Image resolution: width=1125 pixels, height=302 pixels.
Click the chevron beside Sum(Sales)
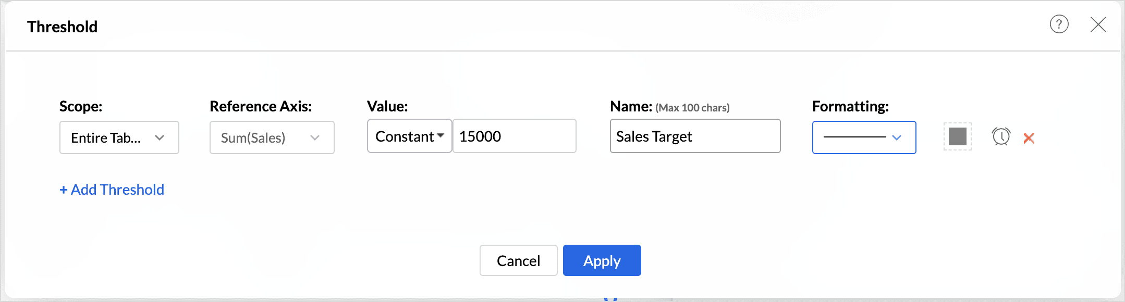[314, 137]
